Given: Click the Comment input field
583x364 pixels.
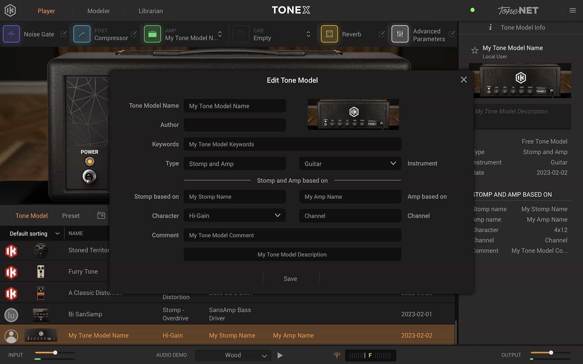Looking at the screenshot, I should point(293,235).
